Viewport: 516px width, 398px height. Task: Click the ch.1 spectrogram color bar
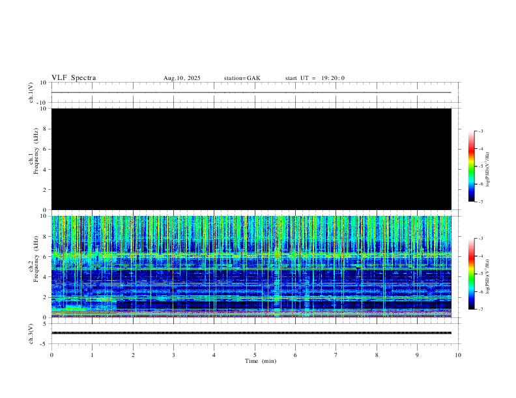tap(471, 166)
